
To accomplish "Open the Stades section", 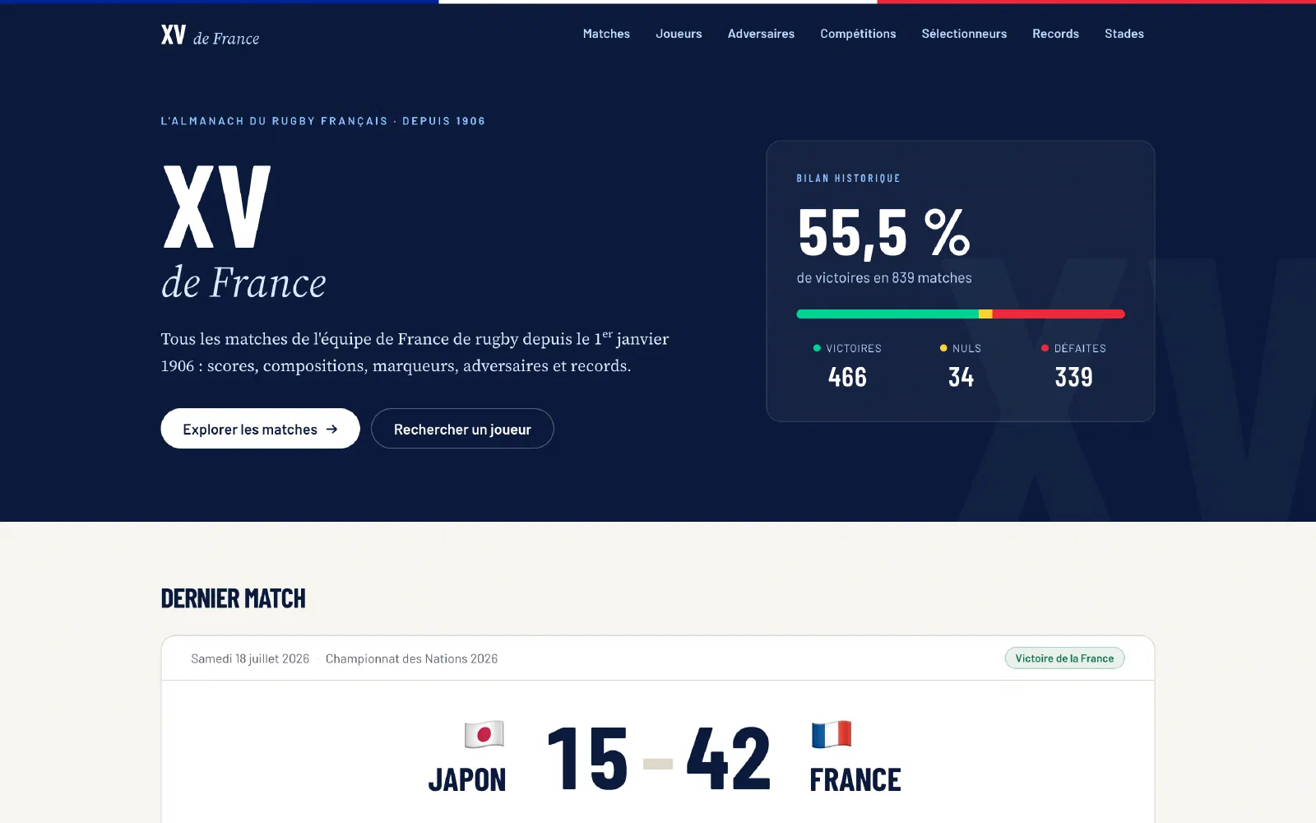I will point(1124,34).
